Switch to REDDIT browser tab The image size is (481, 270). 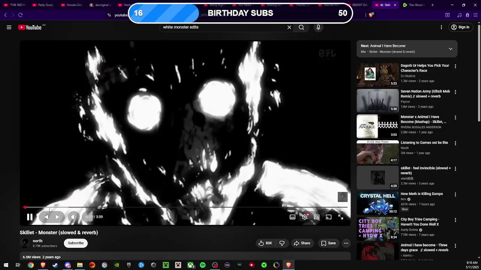[x=357, y=5]
